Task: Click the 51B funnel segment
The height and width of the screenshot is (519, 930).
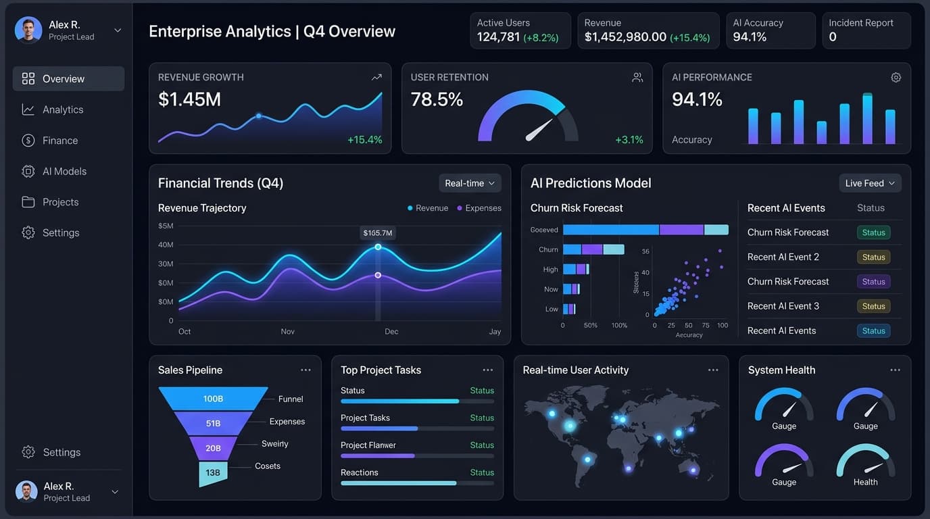Action: [213, 424]
